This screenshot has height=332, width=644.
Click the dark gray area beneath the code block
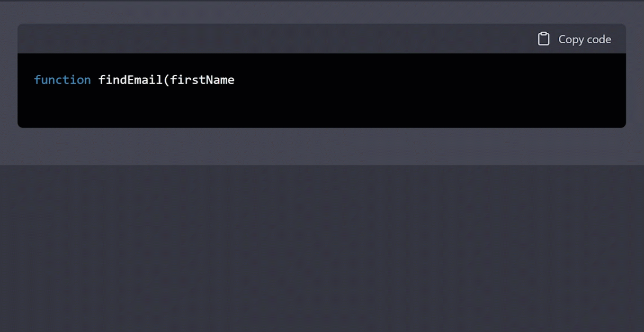coord(322,148)
